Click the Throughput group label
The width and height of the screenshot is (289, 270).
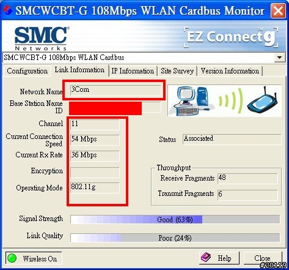point(174,168)
